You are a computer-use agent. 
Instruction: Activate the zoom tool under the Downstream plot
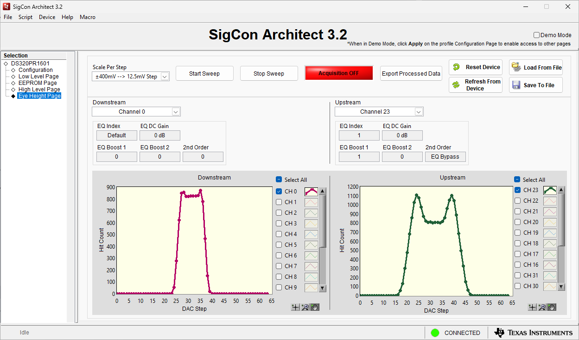click(x=305, y=307)
